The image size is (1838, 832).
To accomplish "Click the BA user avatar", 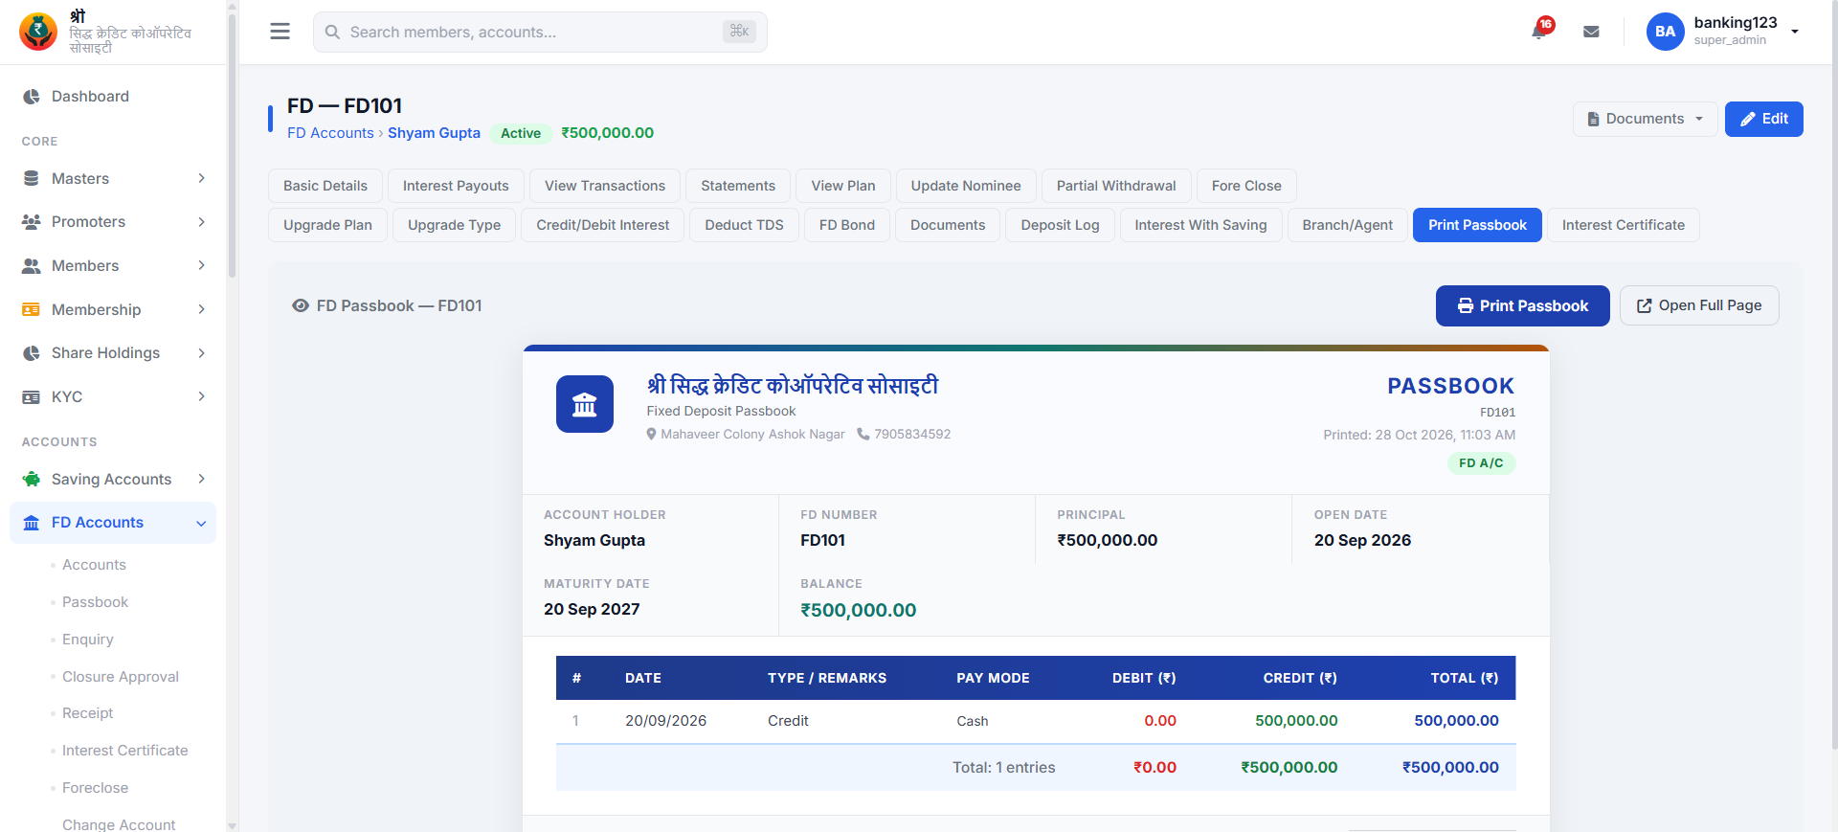I will point(1665,32).
